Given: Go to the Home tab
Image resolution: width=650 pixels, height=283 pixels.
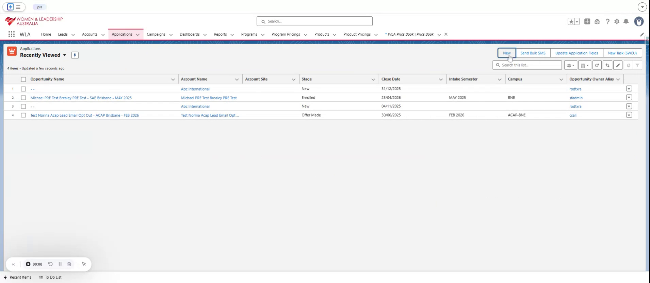Looking at the screenshot, I should pos(46,34).
